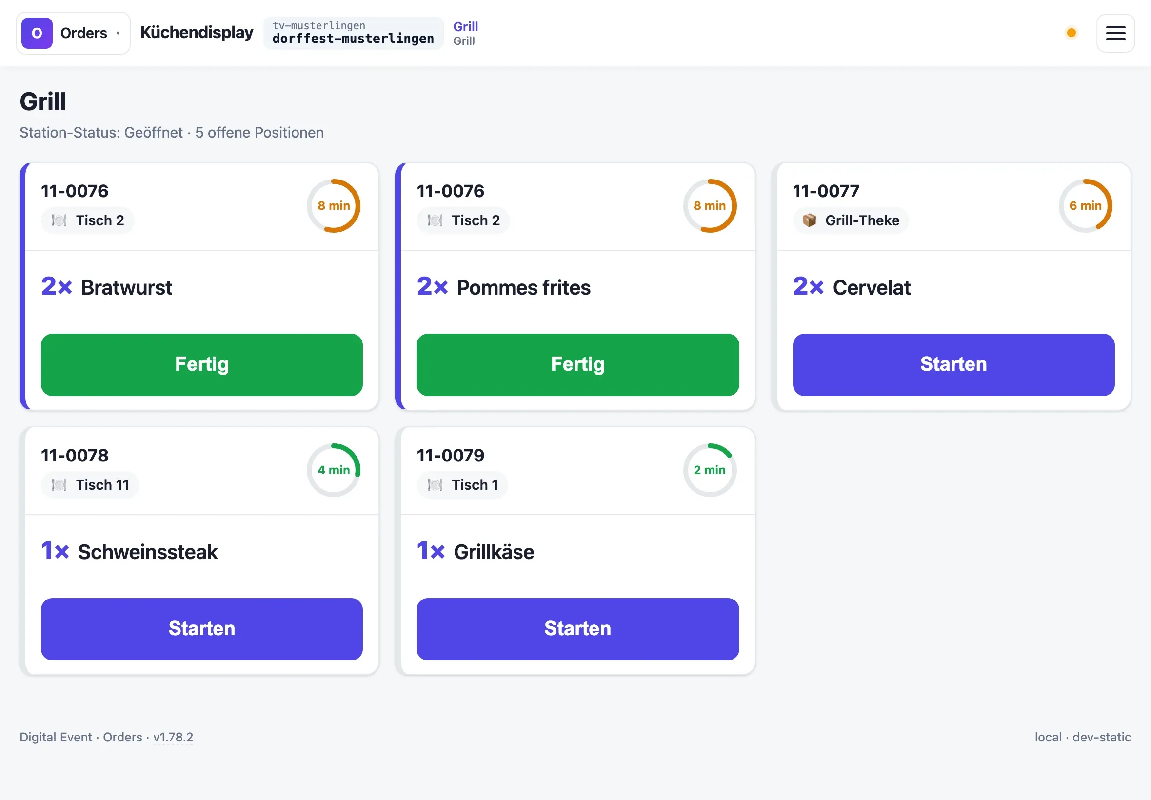
Task: Expand the Orders app switcher arrow
Action: 118,34
